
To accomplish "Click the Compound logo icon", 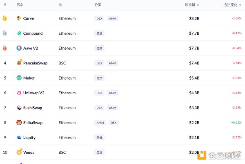I will pos(19,33).
